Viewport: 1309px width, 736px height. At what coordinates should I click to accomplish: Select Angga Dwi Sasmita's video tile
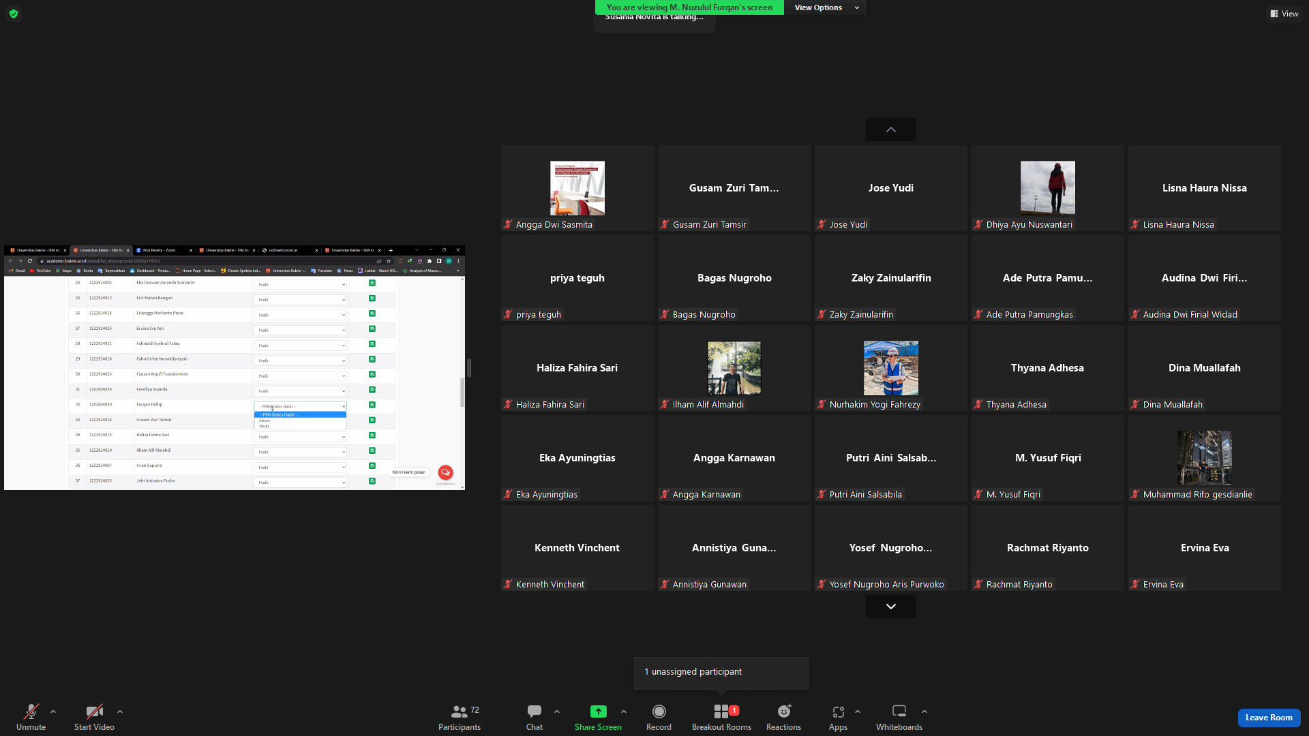coord(577,188)
